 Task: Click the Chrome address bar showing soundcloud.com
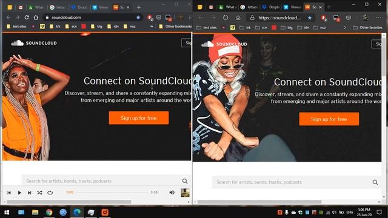[93, 18]
